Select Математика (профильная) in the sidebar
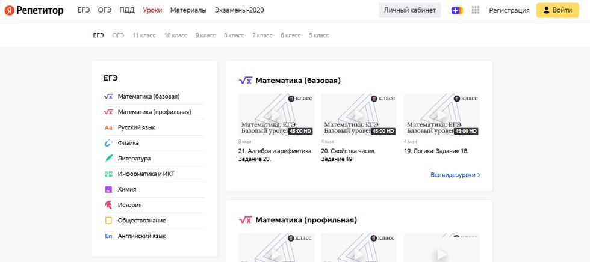This screenshot has height=262, width=590. coord(154,112)
